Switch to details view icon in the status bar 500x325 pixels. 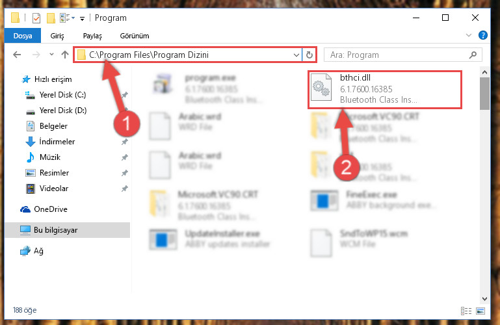tap(466, 311)
